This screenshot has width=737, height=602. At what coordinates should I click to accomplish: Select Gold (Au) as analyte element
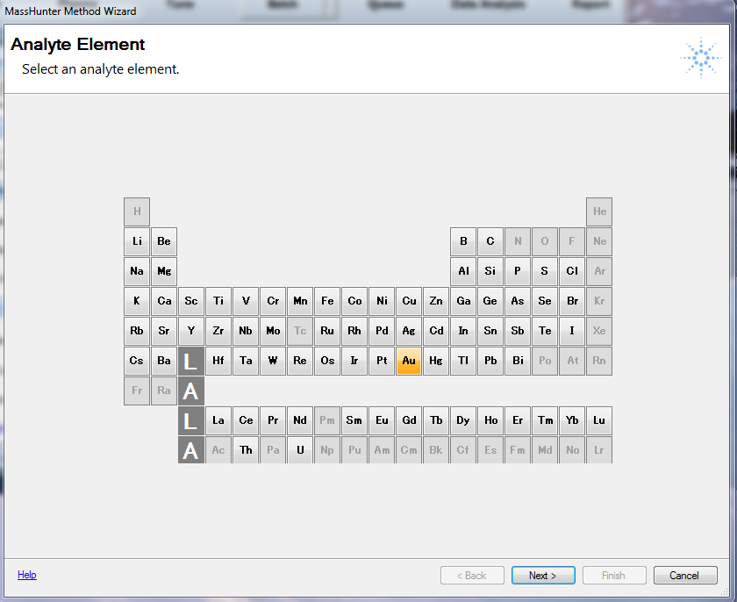tap(409, 361)
